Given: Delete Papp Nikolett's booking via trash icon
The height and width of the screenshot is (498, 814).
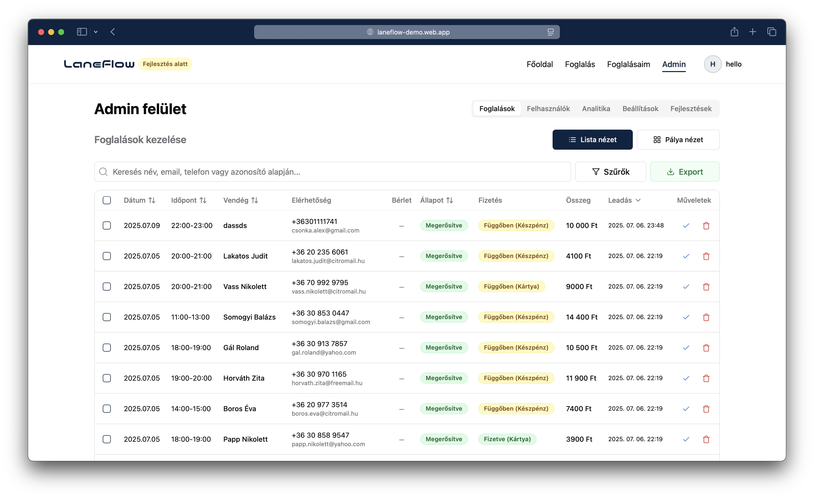Looking at the screenshot, I should (707, 439).
